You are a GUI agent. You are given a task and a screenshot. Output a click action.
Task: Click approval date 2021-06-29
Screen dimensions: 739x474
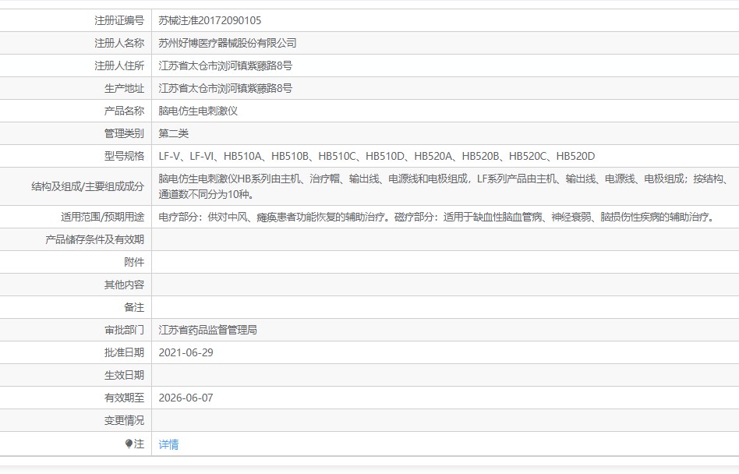(186, 352)
